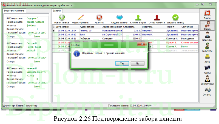The height and width of the screenshot is (124, 219).
Task: Switch to the Заявки tab
Action: 57,10
